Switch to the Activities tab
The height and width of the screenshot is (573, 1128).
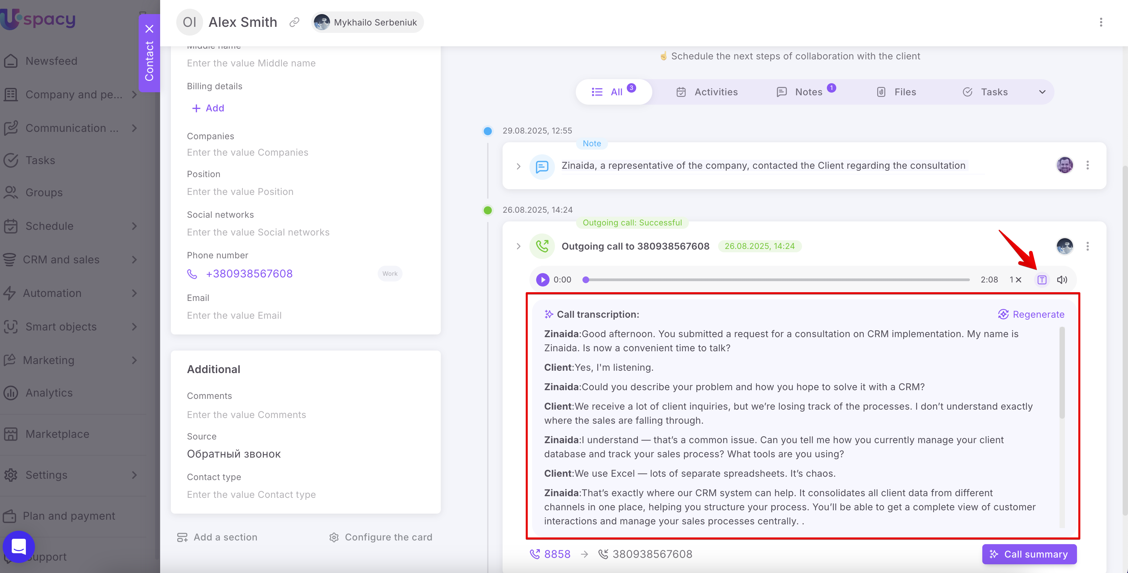point(707,92)
